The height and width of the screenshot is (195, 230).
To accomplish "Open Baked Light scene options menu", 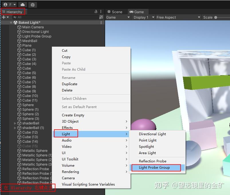I will click(x=101, y=23).
